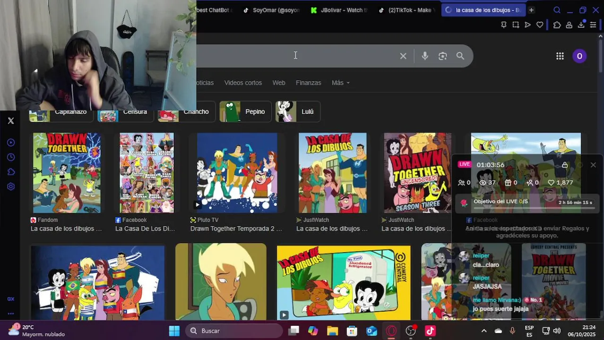The width and height of the screenshot is (604, 340).
Task: Open the Opera profile icon in toolbar
Action: click(569, 25)
